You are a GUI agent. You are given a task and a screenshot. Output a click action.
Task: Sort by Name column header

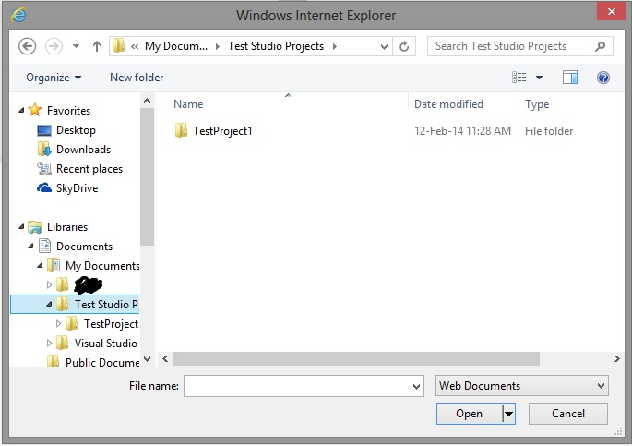pos(188,104)
